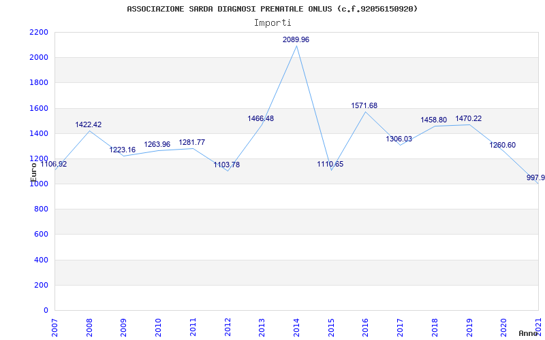Click the 2200 y-axis tick label

point(39,32)
